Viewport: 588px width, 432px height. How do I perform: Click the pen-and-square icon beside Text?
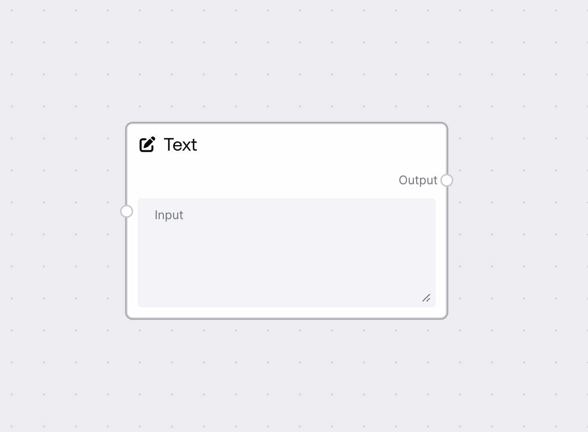pyautogui.click(x=147, y=144)
